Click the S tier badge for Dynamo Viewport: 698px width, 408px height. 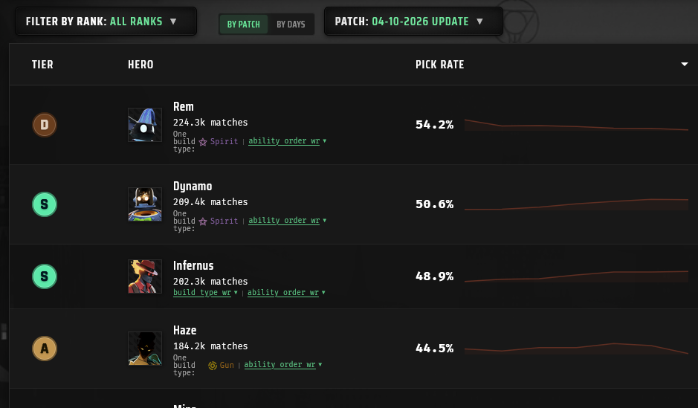click(x=45, y=204)
